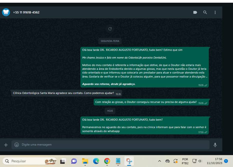The width and height of the screenshot is (233, 167).
Task: Click the read receipt ticks on 17:55 message
Action: pyautogui.click(x=206, y=132)
